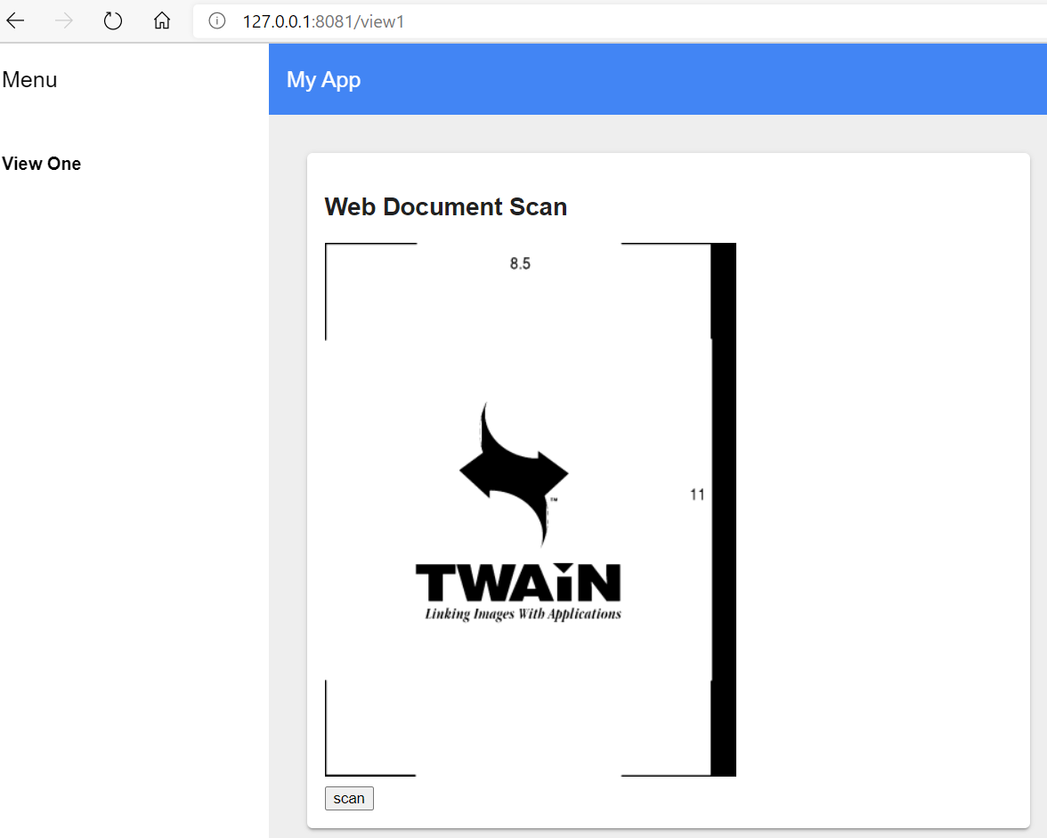
Task: Click the browser back arrow icon
Action: (15, 20)
